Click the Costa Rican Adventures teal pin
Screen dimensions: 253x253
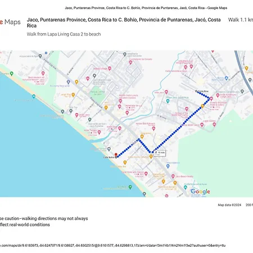click(x=186, y=187)
